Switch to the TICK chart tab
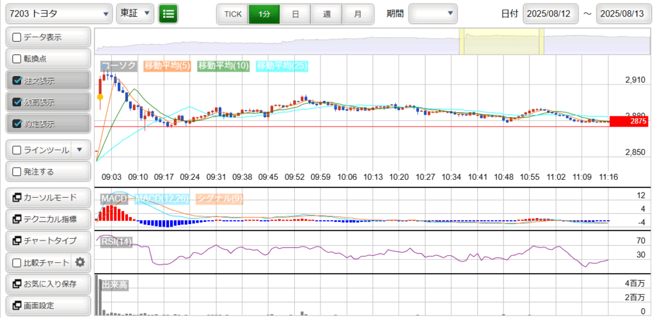 pos(233,14)
